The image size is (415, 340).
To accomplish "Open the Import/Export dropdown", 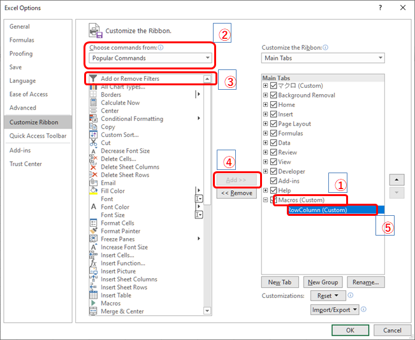I will point(335,309).
